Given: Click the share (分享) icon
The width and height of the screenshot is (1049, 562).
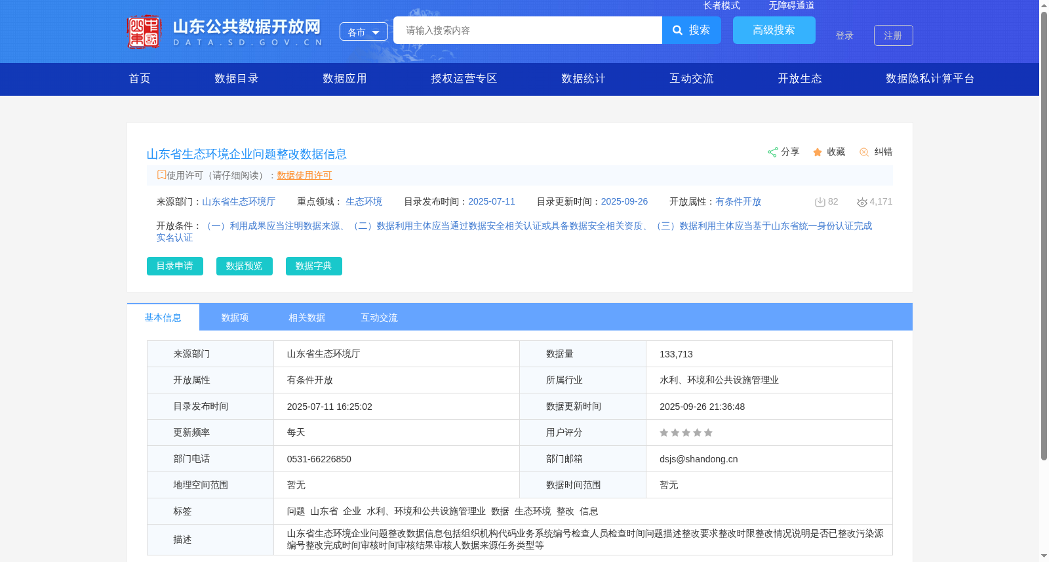Looking at the screenshot, I should pyautogui.click(x=773, y=152).
